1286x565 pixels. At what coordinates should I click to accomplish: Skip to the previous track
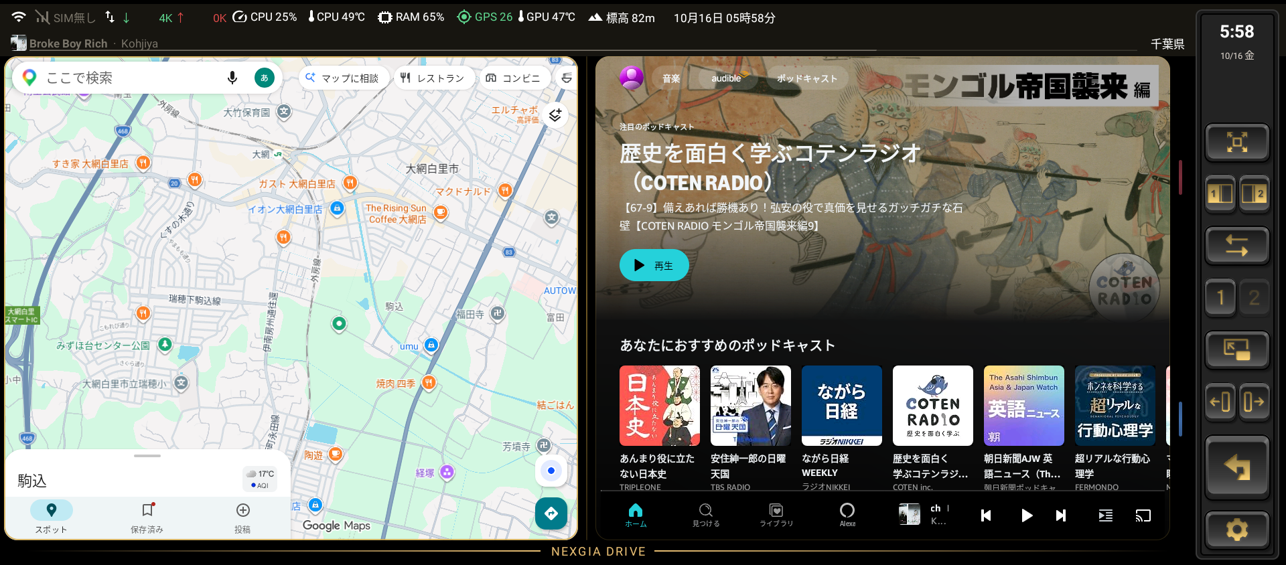tap(986, 515)
